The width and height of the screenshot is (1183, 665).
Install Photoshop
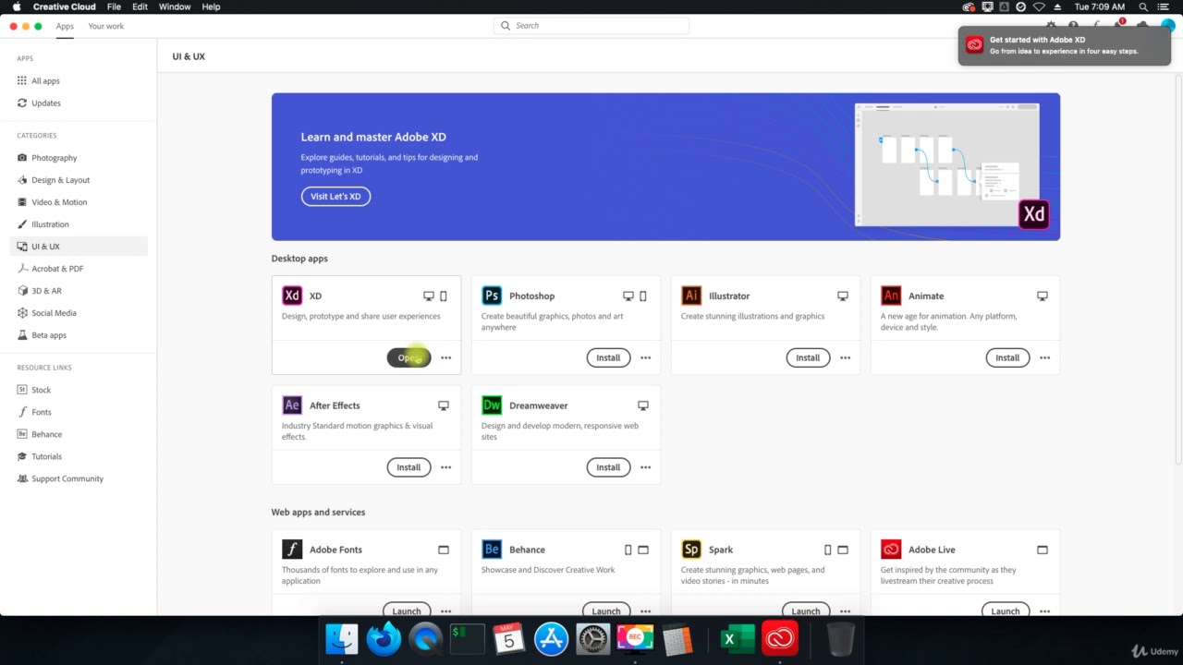pyautogui.click(x=608, y=357)
